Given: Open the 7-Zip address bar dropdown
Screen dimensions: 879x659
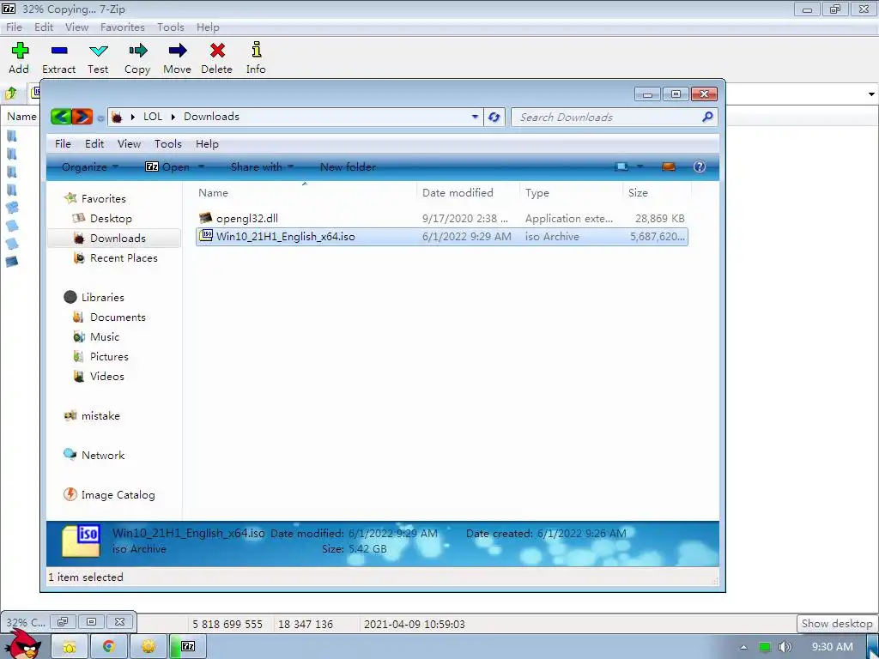Looking at the screenshot, I should 871,94.
